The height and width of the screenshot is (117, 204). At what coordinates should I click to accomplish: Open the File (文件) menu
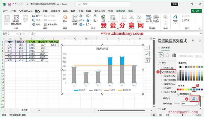coord(5,11)
